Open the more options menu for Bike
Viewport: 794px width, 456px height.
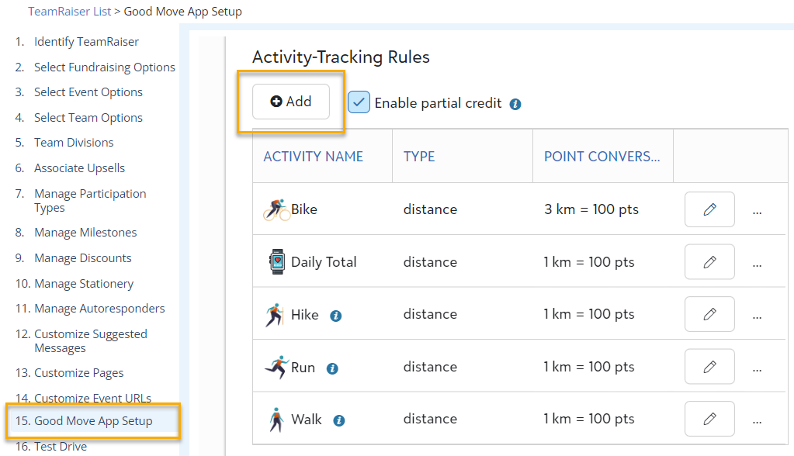point(757,212)
